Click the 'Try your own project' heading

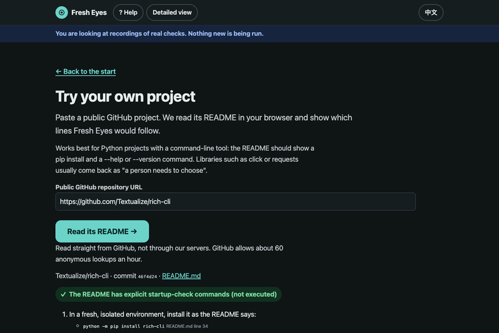126,97
